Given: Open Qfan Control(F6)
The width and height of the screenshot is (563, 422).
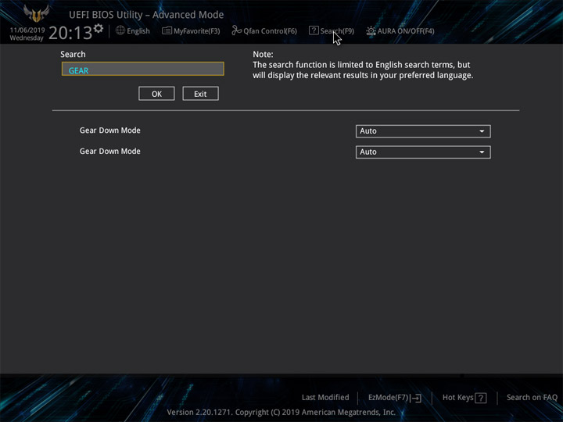Looking at the screenshot, I should 264,30.
